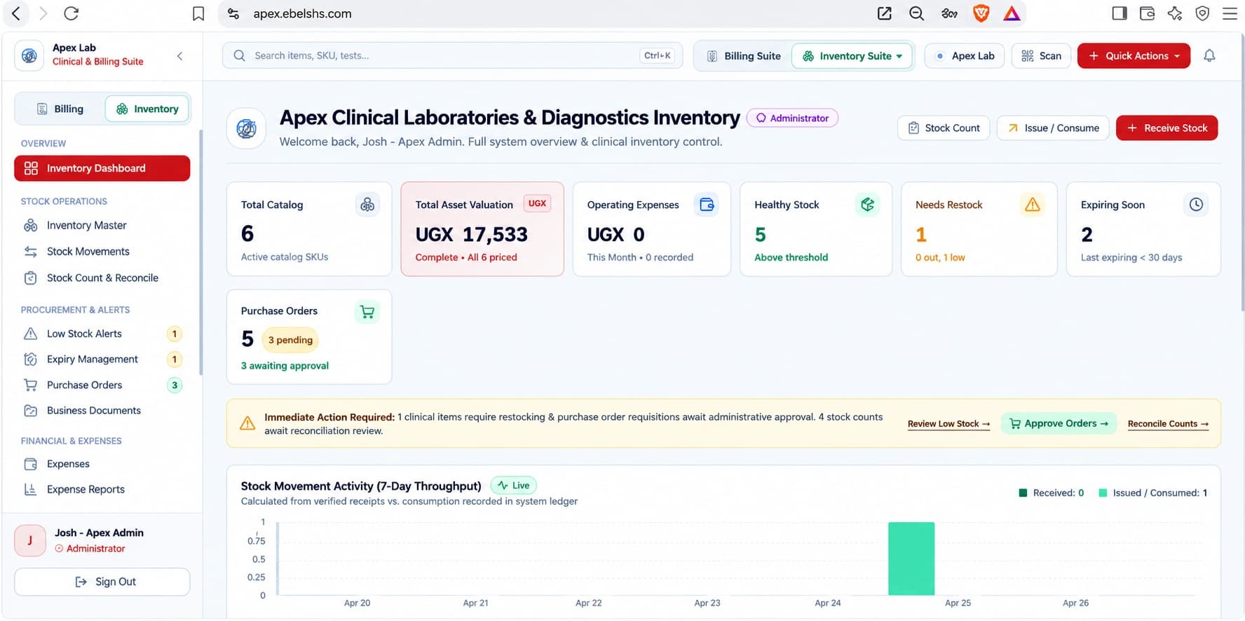
Task: Open the Apex Lab selector
Action: (x=965, y=56)
